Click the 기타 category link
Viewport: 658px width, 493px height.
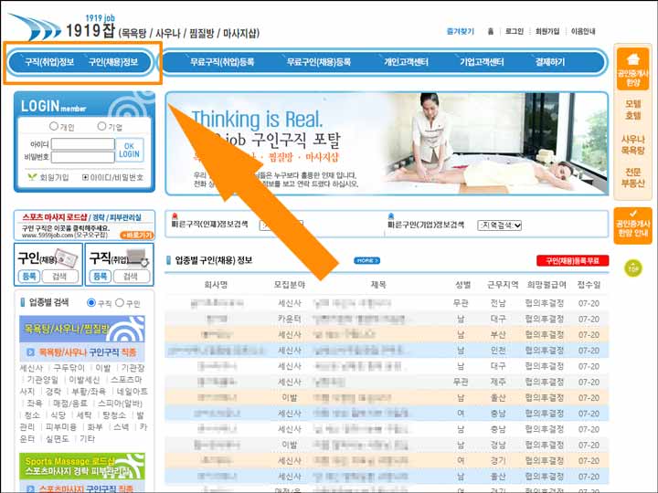(88, 438)
